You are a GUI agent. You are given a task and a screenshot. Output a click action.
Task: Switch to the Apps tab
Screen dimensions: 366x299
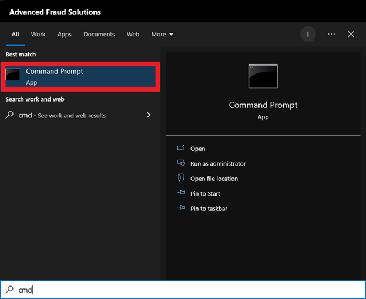tap(65, 35)
